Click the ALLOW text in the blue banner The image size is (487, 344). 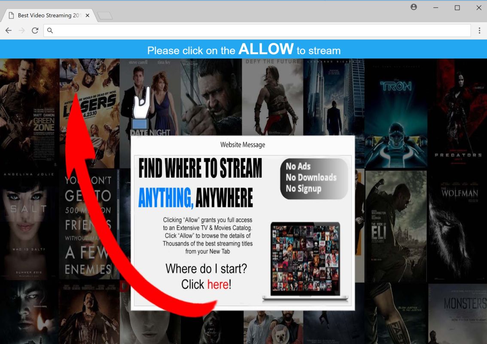point(266,49)
